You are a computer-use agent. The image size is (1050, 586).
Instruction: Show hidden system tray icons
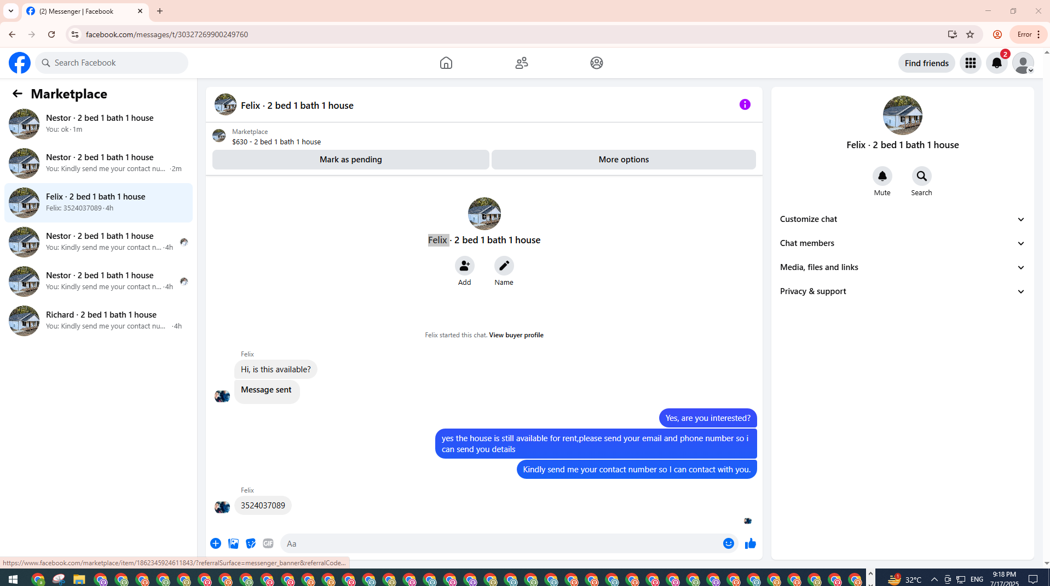pyautogui.click(x=934, y=579)
